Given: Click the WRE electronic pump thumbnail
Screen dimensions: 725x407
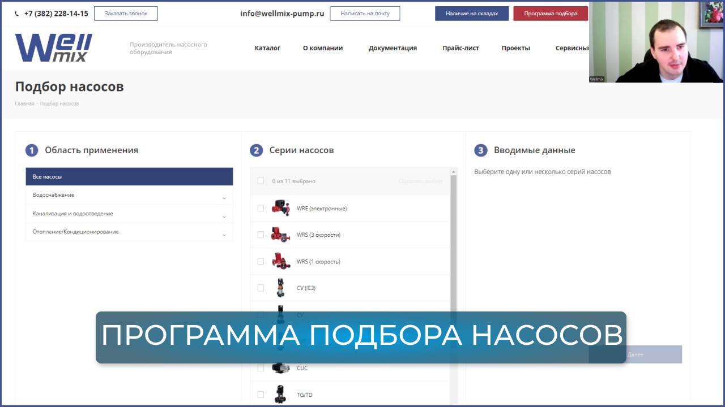Looking at the screenshot, I should pos(280,208).
